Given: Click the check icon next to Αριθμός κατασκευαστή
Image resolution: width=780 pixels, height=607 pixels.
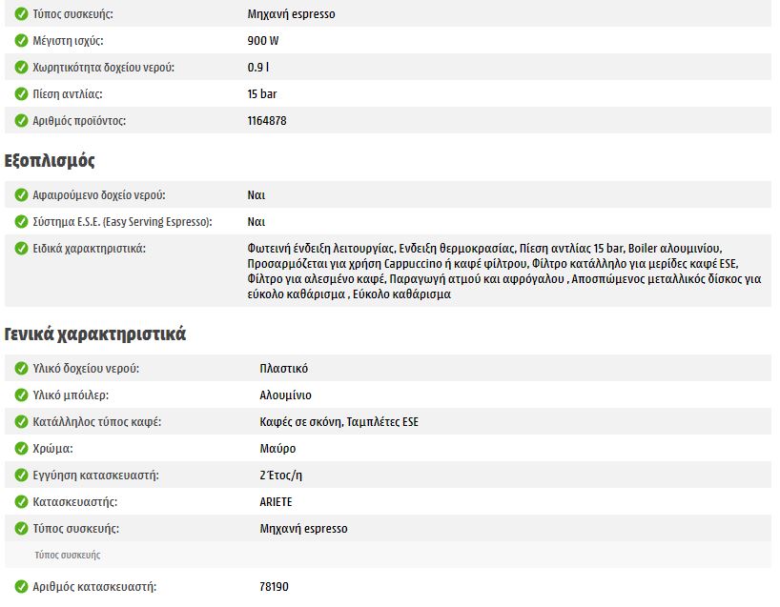Looking at the screenshot, I should (x=21, y=587).
